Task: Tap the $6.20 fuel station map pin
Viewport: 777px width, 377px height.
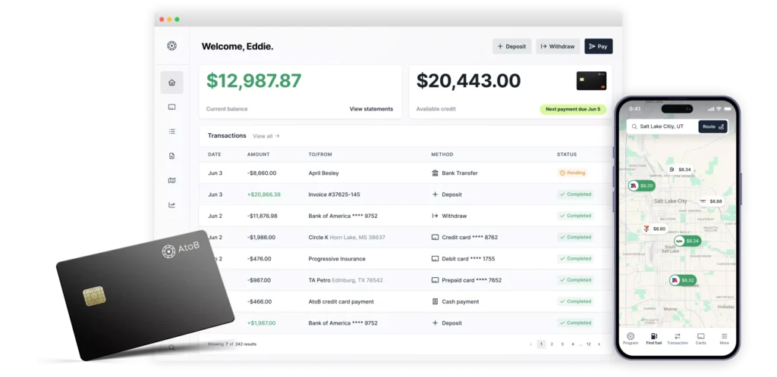Action: pos(640,185)
